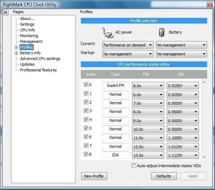Close the RightMark CPU Clock Utility window
This screenshot has height=190, width=215.
tap(210, 5)
